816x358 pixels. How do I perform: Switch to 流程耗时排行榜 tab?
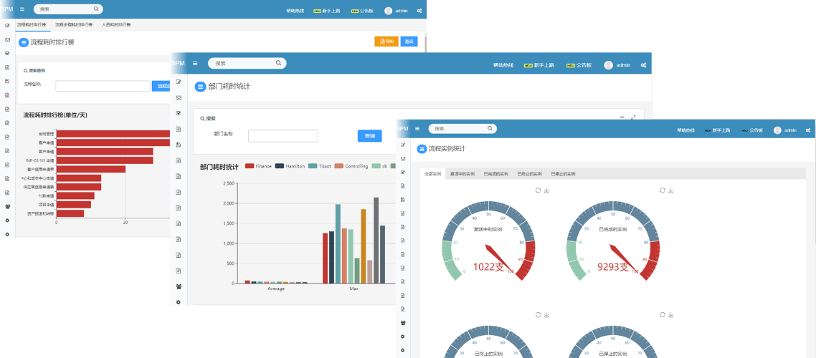(32, 25)
